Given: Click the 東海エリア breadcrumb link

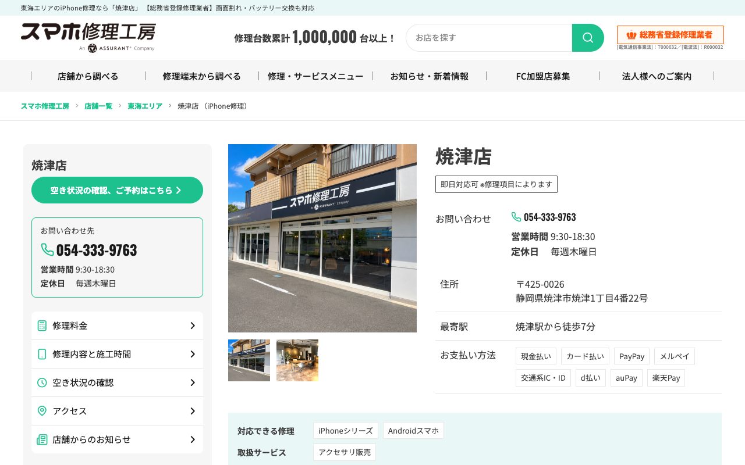Looking at the screenshot, I should pos(145,106).
